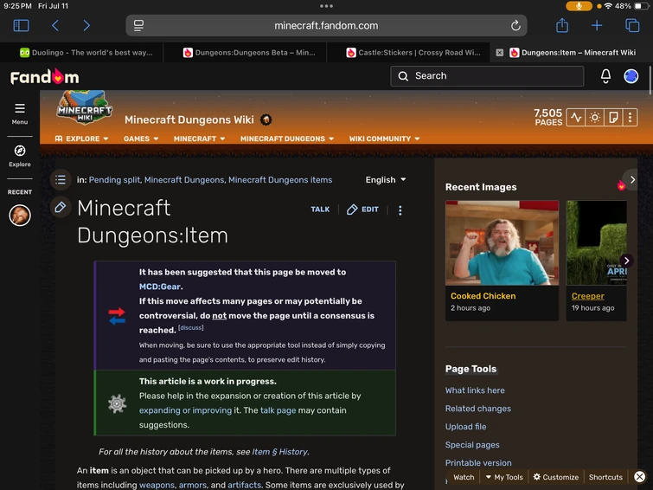Open Special pages
The image size is (653, 490).
[x=472, y=445]
